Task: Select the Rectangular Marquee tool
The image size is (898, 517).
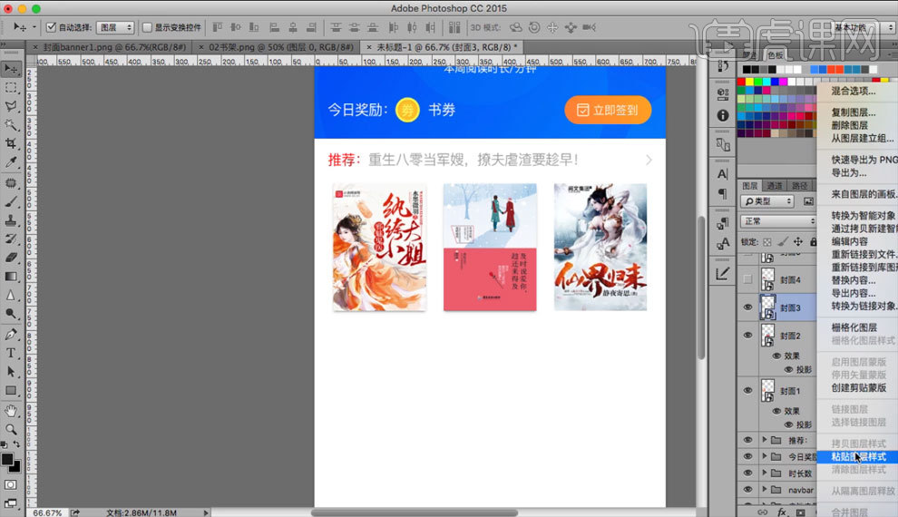Action: click(x=11, y=88)
